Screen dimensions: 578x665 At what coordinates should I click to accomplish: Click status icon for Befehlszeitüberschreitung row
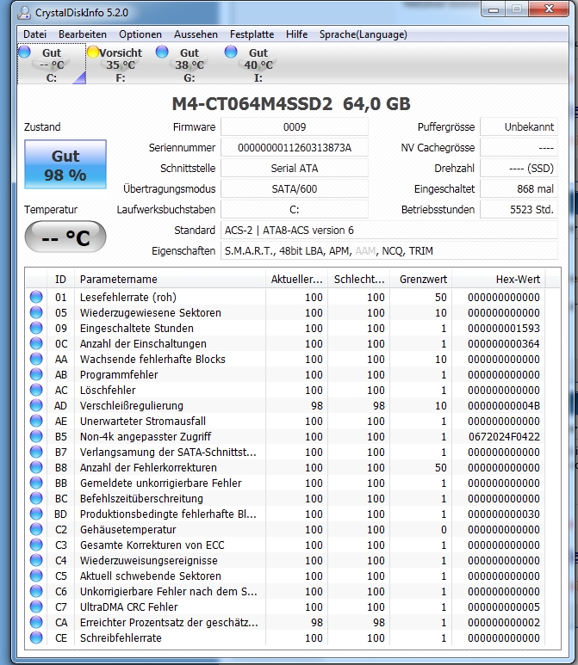tap(36, 498)
